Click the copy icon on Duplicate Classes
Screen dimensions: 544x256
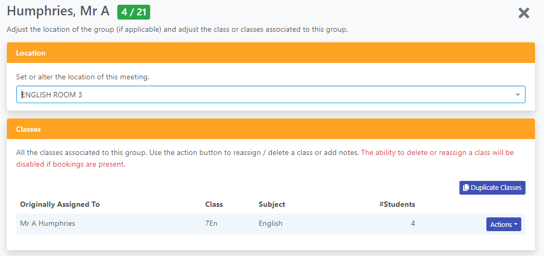click(466, 188)
